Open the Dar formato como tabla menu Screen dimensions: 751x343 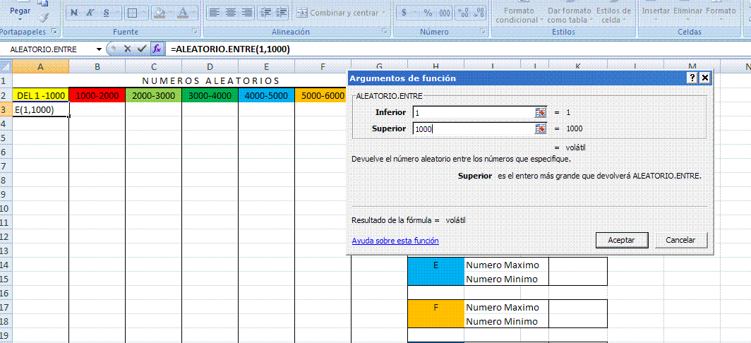click(x=569, y=15)
